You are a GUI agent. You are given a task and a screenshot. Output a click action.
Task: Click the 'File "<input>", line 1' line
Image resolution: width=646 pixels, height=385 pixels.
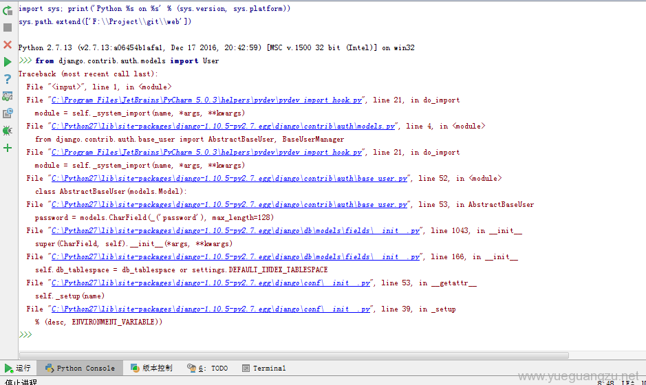point(99,87)
